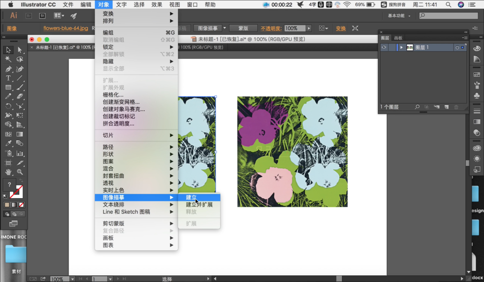This screenshot has width=484, height=282.
Task: Select the Type tool
Action: tap(9, 78)
